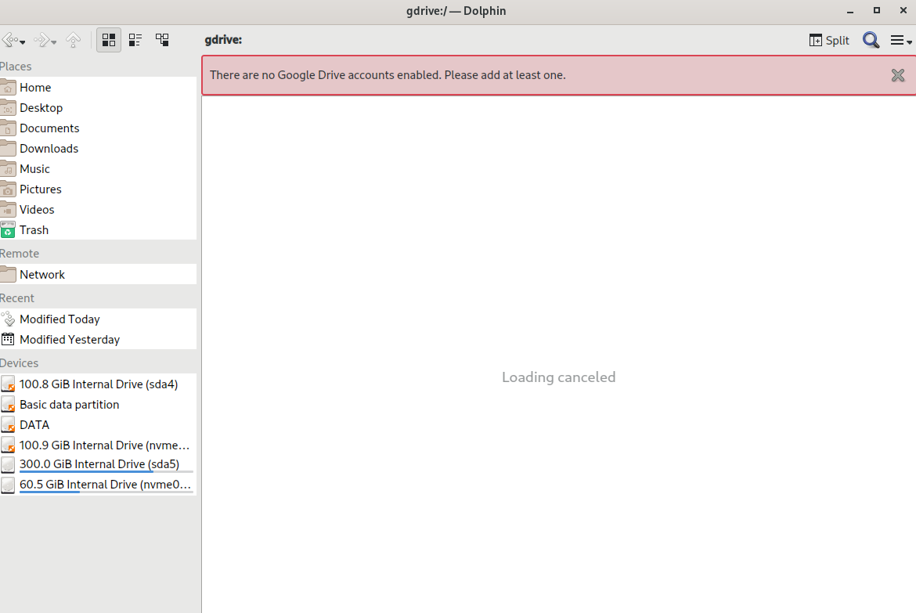
Task: Open Trash from the Places panel
Action: (x=34, y=229)
